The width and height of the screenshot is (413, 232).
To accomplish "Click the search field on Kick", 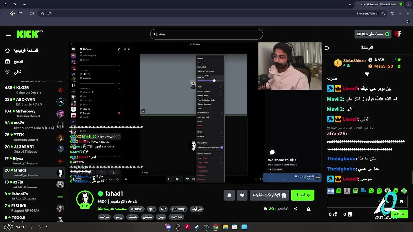I will pyautogui.click(x=206, y=34).
